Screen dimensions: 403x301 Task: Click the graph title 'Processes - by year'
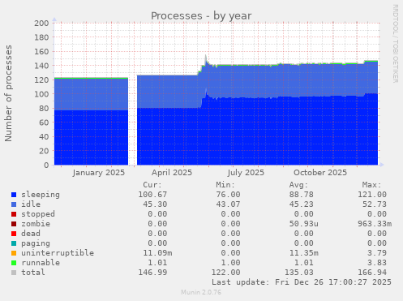coord(201,16)
